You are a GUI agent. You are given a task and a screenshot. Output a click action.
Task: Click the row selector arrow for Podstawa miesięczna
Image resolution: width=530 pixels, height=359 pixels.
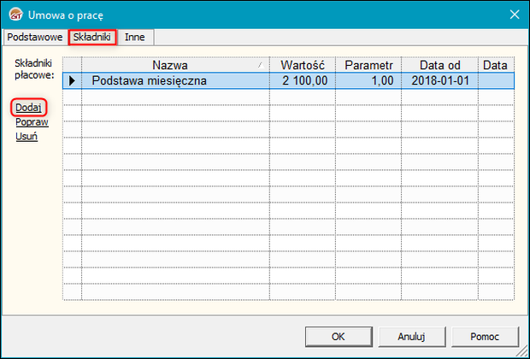click(x=72, y=81)
